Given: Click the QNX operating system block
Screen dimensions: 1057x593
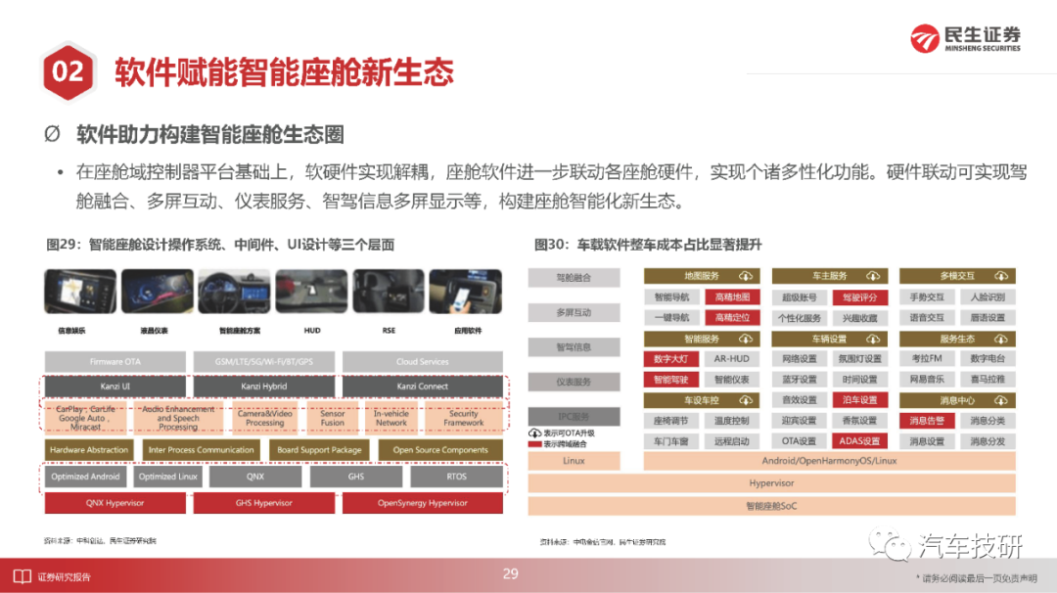Looking at the screenshot, I should [x=255, y=477].
